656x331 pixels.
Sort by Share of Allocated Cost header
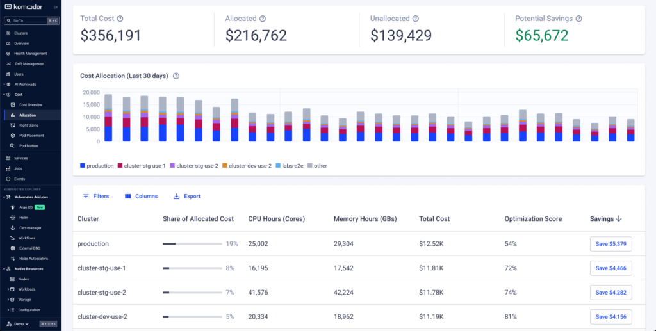point(199,218)
